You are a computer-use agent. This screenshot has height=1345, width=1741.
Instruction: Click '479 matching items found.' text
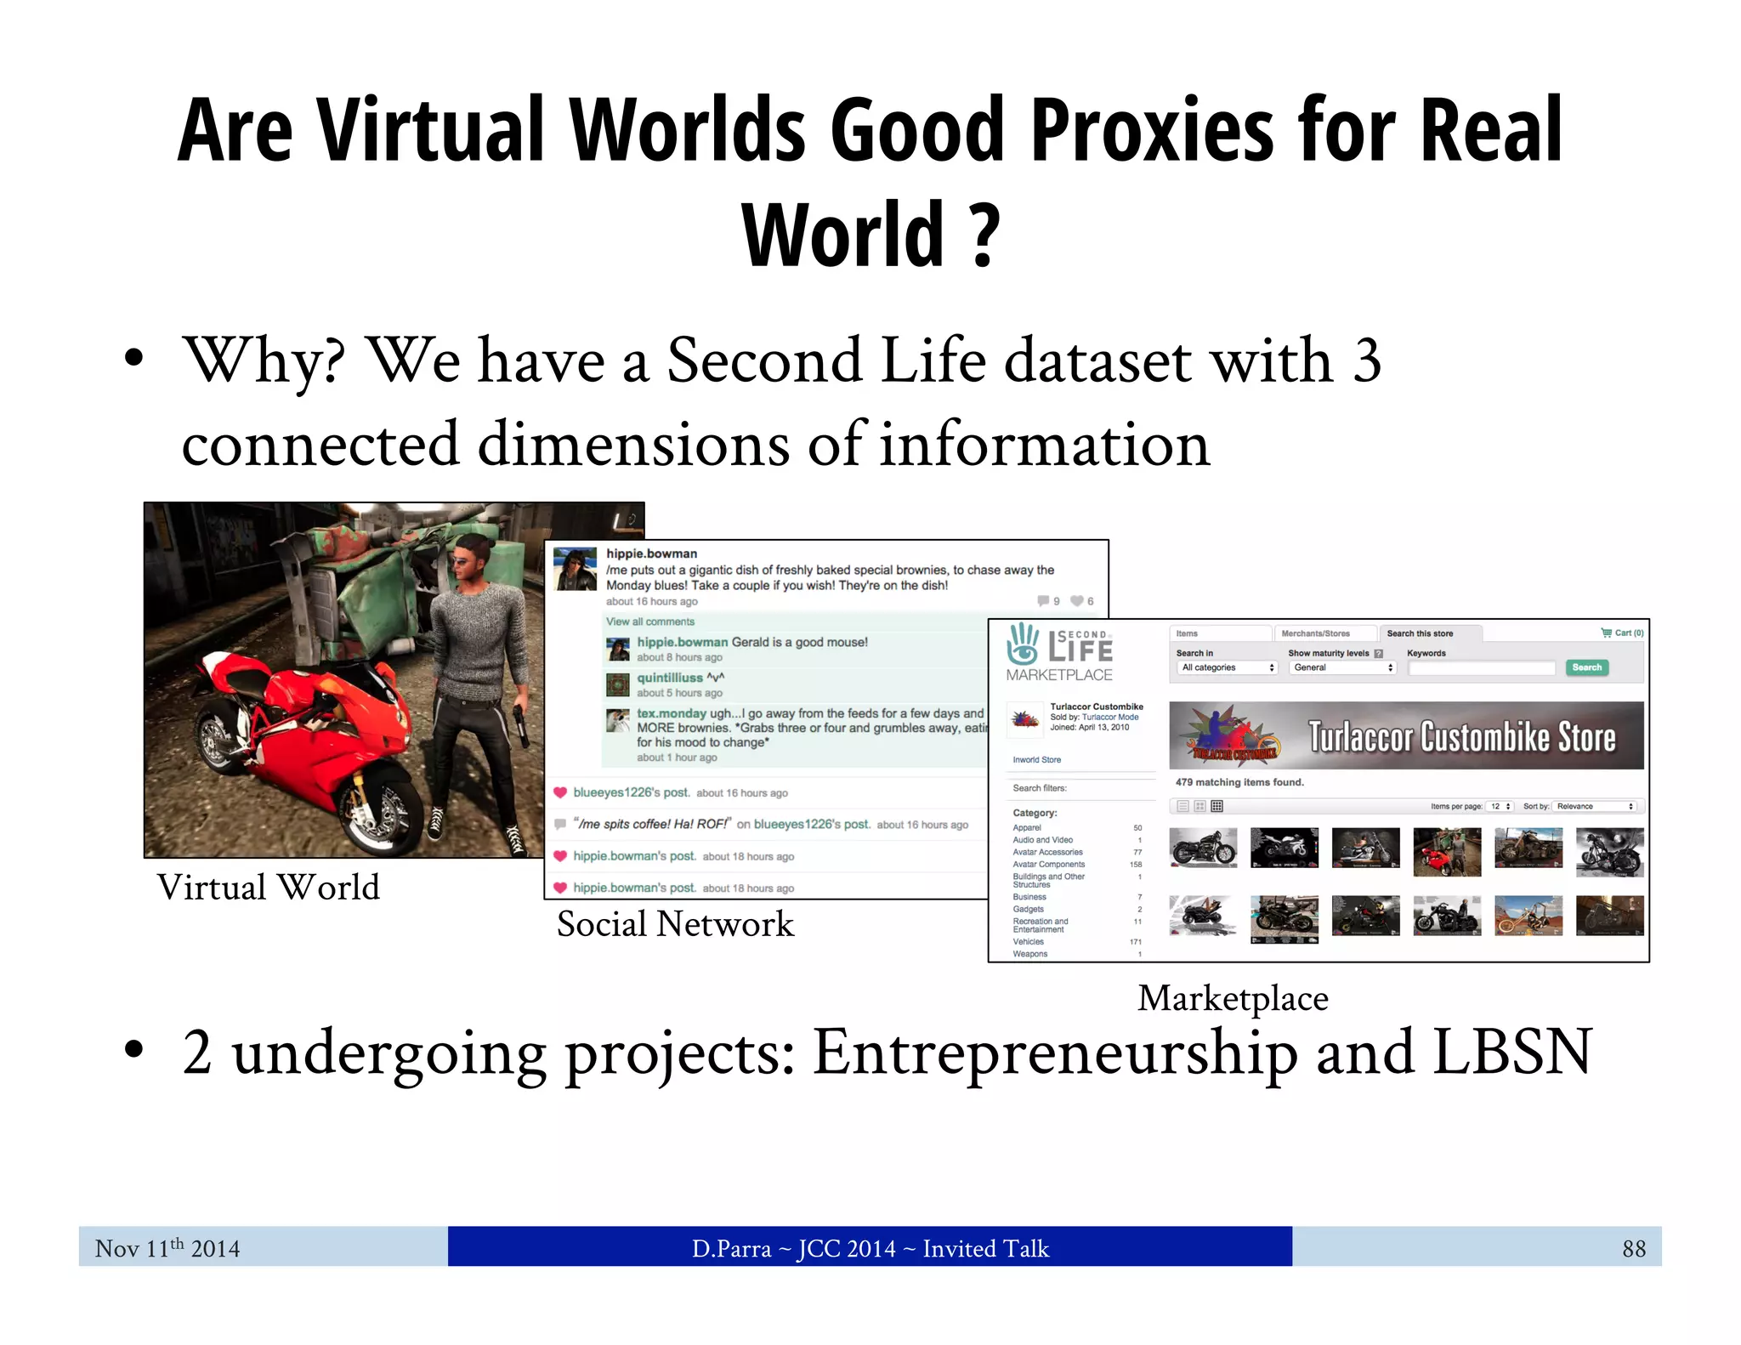pos(1239,782)
